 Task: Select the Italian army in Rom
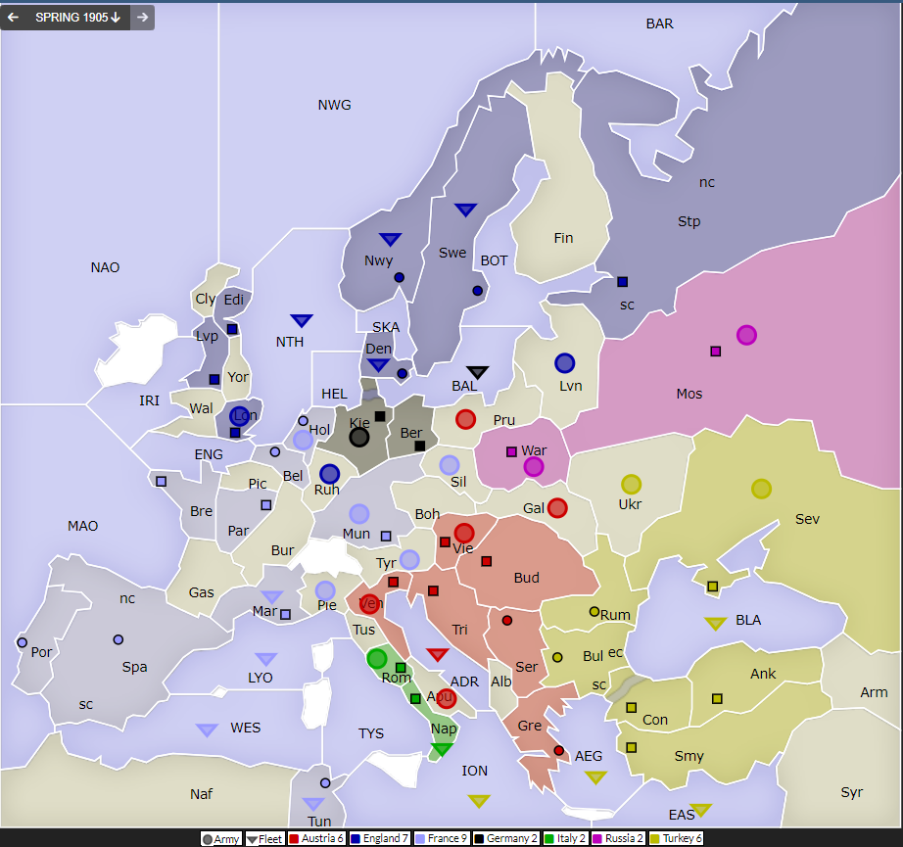point(377,658)
